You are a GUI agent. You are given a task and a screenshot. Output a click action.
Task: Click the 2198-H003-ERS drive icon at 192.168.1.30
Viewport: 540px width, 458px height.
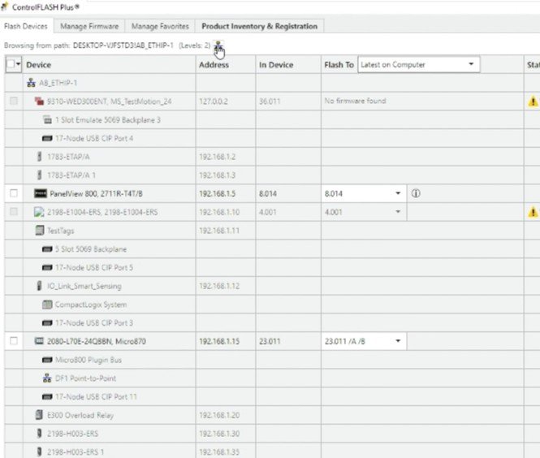pos(39,434)
